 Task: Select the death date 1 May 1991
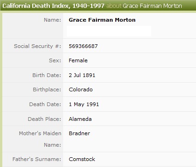[x=84, y=104]
